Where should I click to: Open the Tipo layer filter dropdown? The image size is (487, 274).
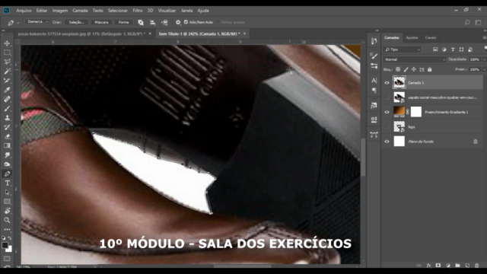coord(402,49)
